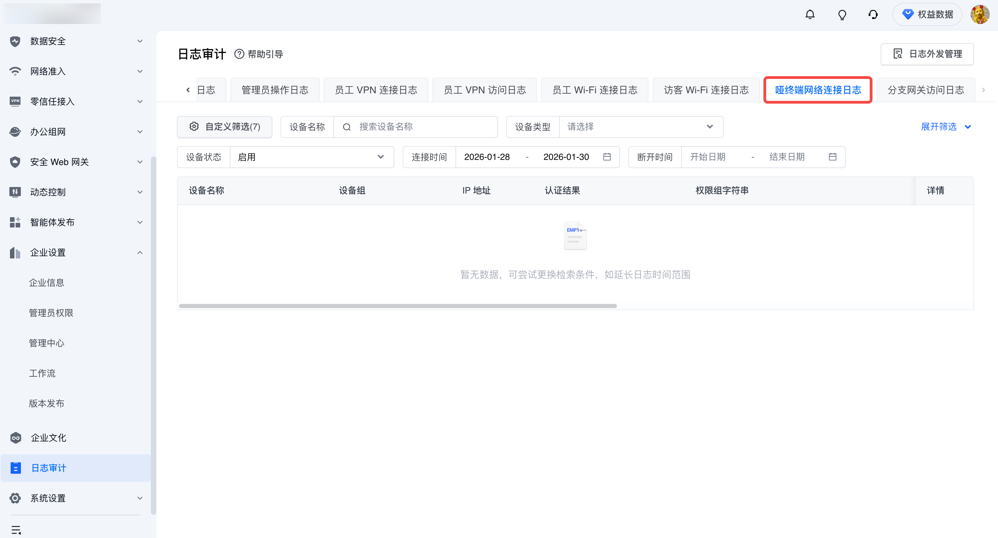Click 展开筛选 to expand filters
Image resolution: width=998 pixels, height=538 pixels.
tap(946, 127)
